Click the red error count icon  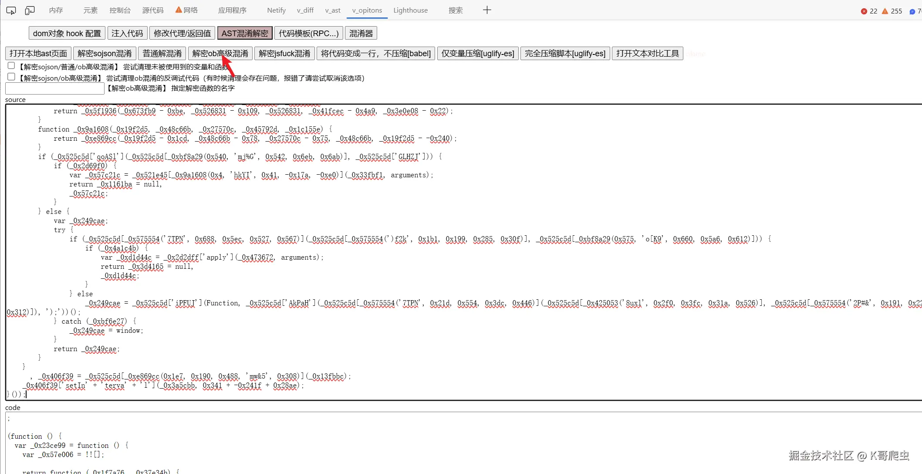[x=864, y=11]
